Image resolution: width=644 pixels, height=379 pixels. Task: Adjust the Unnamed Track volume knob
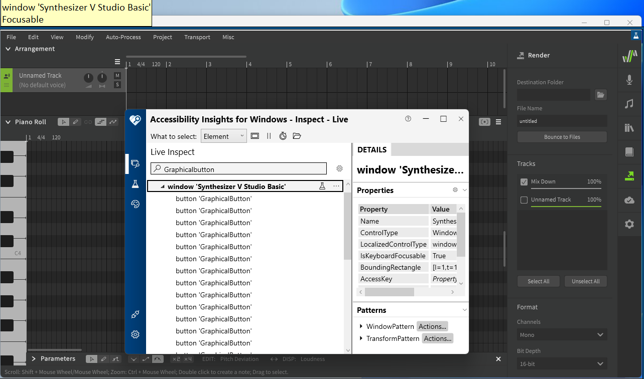[x=88, y=78]
